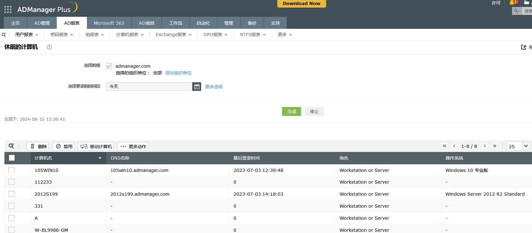Tick the select-all header checkbox
The width and height of the screenshot is (532, 233).
[x=12, y=158]
